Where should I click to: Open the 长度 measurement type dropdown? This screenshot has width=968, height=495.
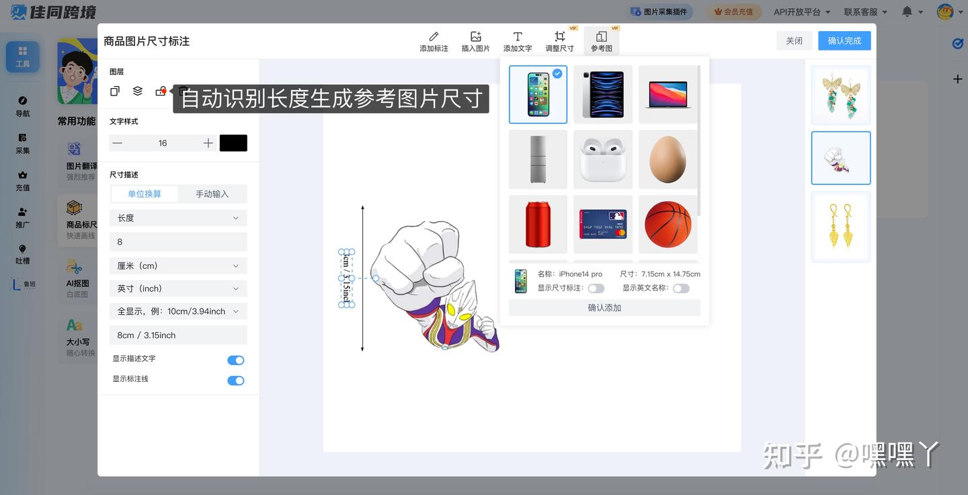[x=177, y=218]
